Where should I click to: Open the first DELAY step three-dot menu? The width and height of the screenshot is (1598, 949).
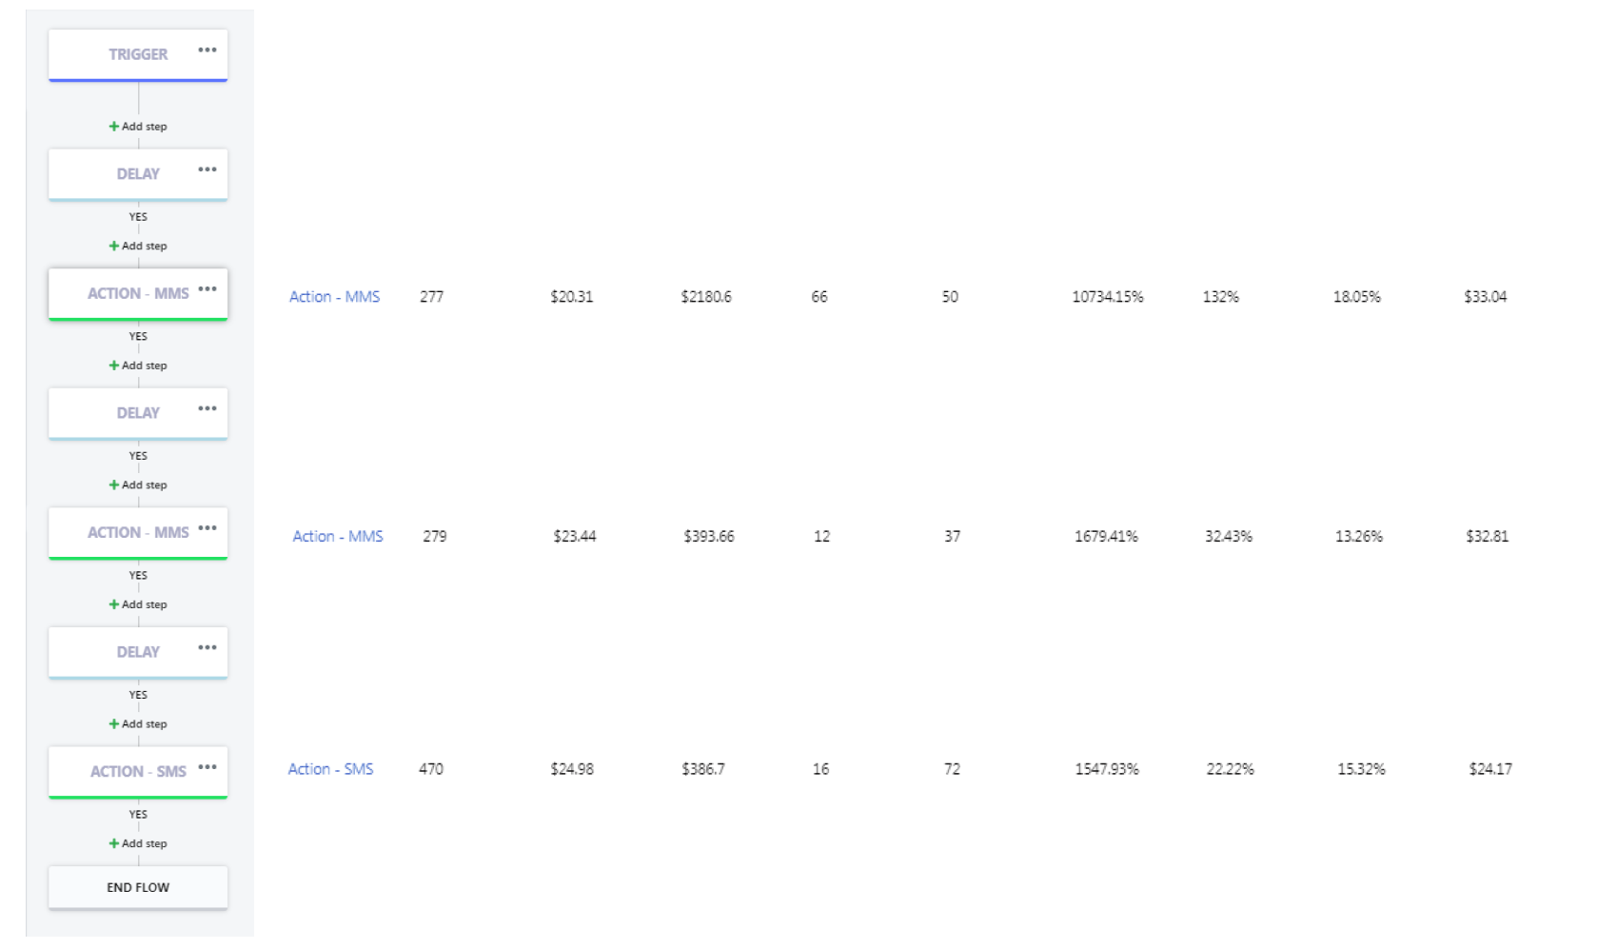point(207,169)
